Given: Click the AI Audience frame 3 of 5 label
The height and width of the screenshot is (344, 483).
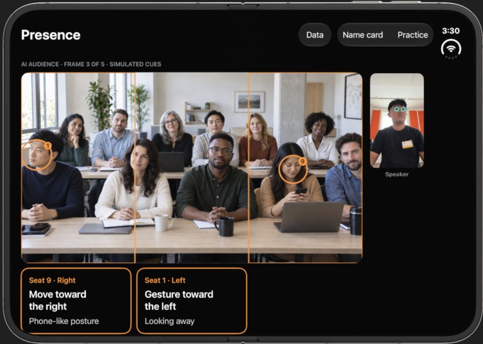Looking at the screenshot, I should coord(91,64).
